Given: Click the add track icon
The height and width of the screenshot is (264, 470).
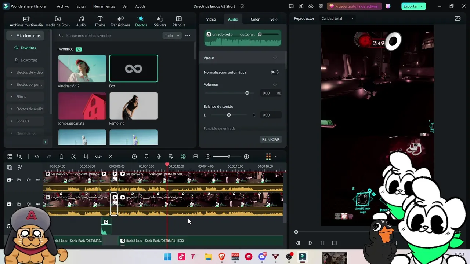Looking at the screenshot, I should point(10,167).
